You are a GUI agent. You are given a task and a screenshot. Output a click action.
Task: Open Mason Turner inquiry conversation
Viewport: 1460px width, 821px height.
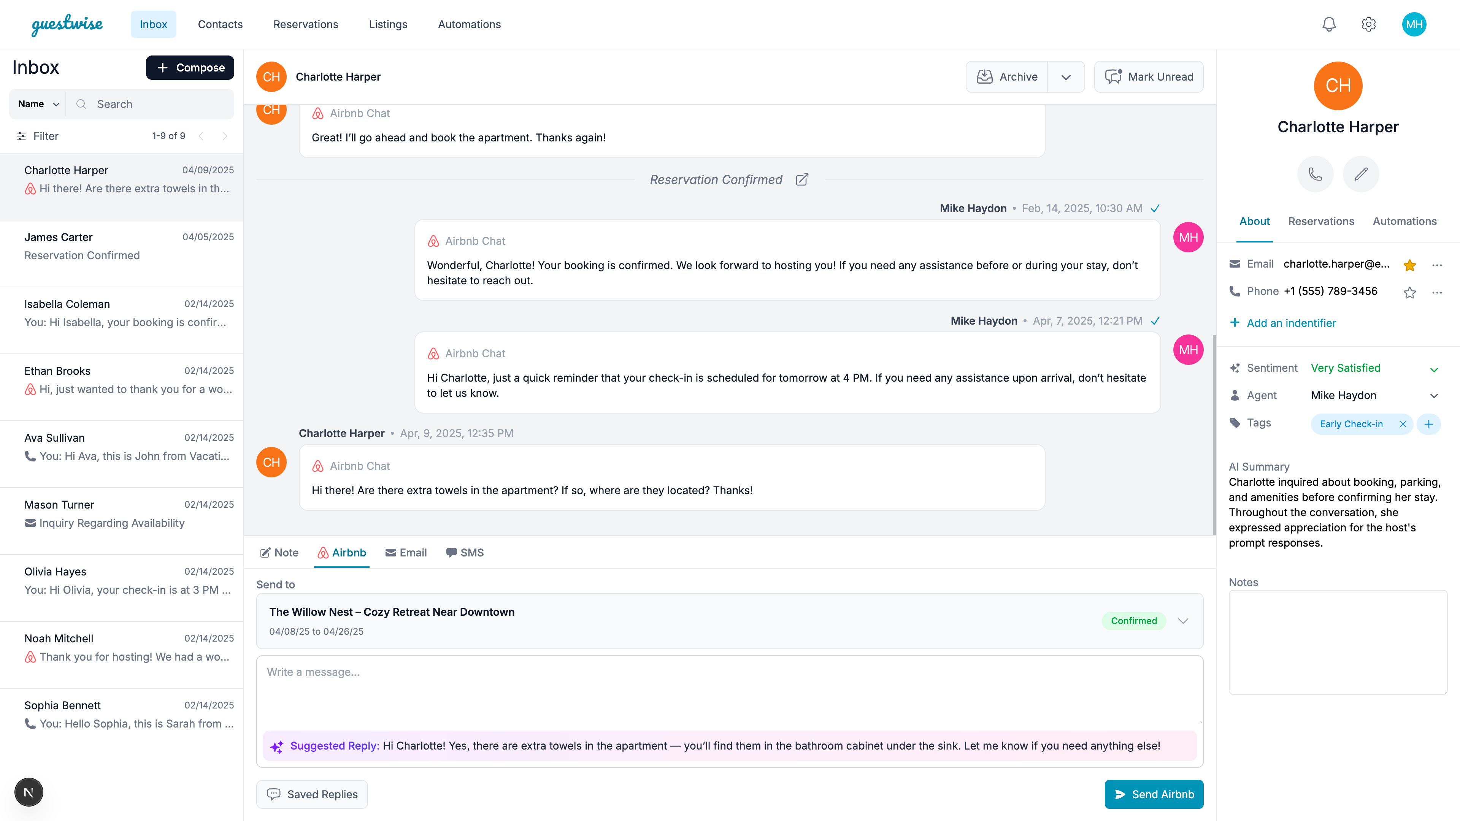tap(122, 521)
